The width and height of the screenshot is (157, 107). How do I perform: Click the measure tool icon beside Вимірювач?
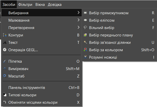[x=5, y=69]
